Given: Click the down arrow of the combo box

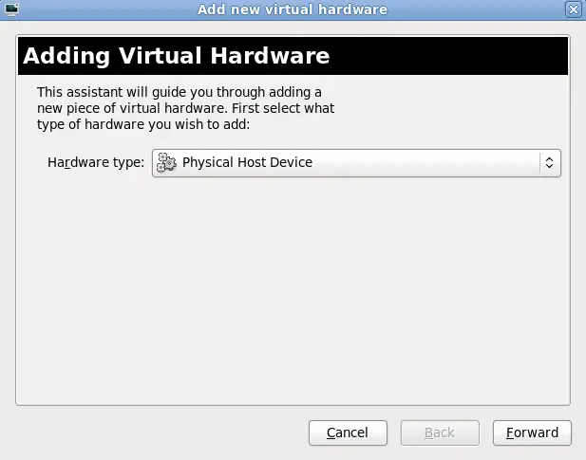Looking at the screenshot, I should click(x=548, y=167).
